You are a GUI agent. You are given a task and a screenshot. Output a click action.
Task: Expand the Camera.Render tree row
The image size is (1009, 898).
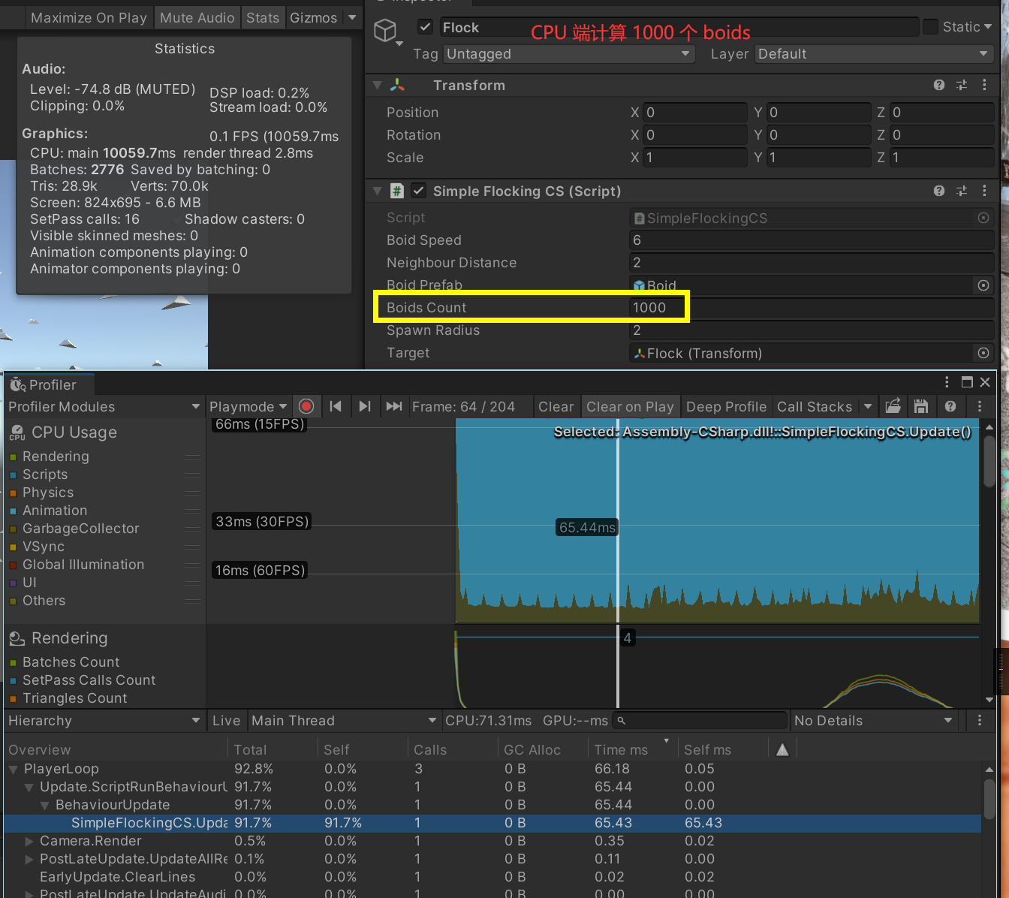29,841
